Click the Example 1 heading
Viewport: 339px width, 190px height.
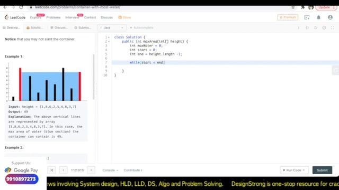(14, 56)
